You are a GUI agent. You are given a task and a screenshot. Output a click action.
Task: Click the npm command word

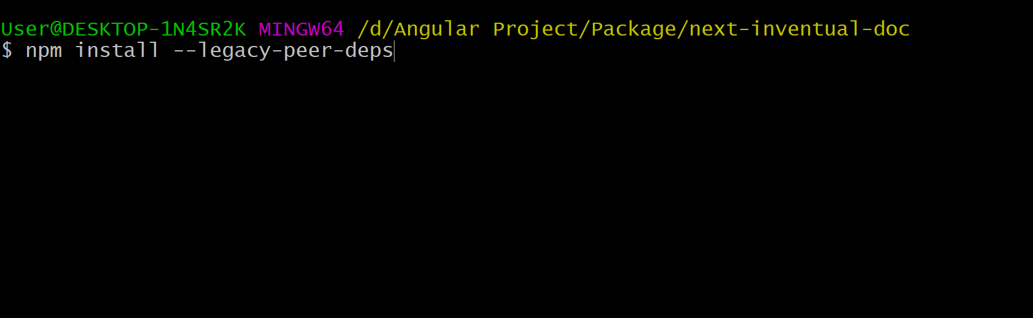(x=44, y=51)
